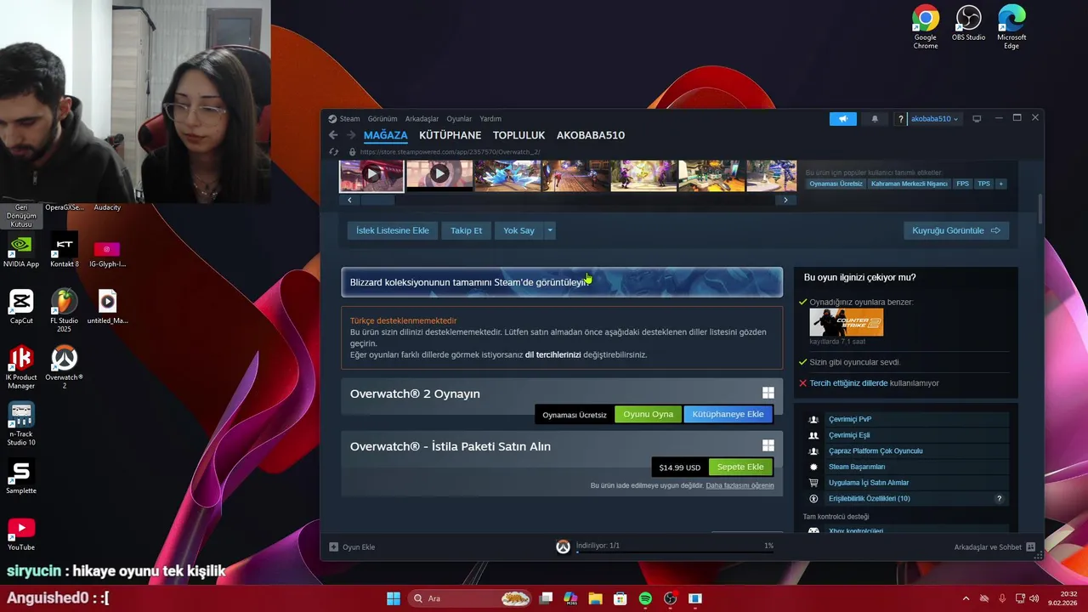Expand the tags list with plus button
This screenshot has width=1088, height=612.
point(1000,184)
